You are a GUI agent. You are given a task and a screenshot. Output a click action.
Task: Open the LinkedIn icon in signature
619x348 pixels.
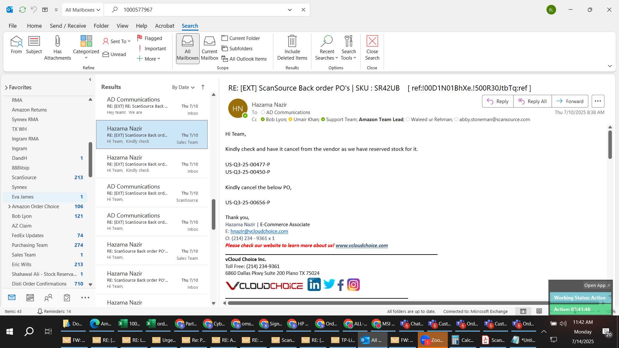(x=314, y=285)
